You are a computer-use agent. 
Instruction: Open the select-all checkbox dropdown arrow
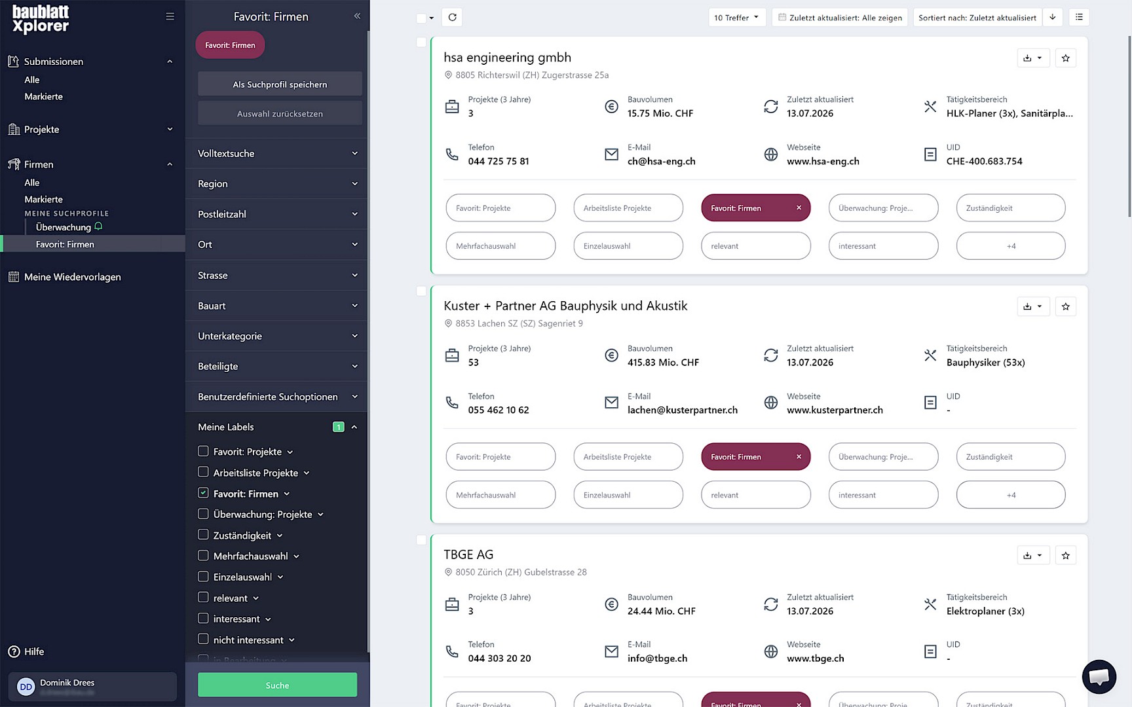pyautogui.click(x=432, y=18)
